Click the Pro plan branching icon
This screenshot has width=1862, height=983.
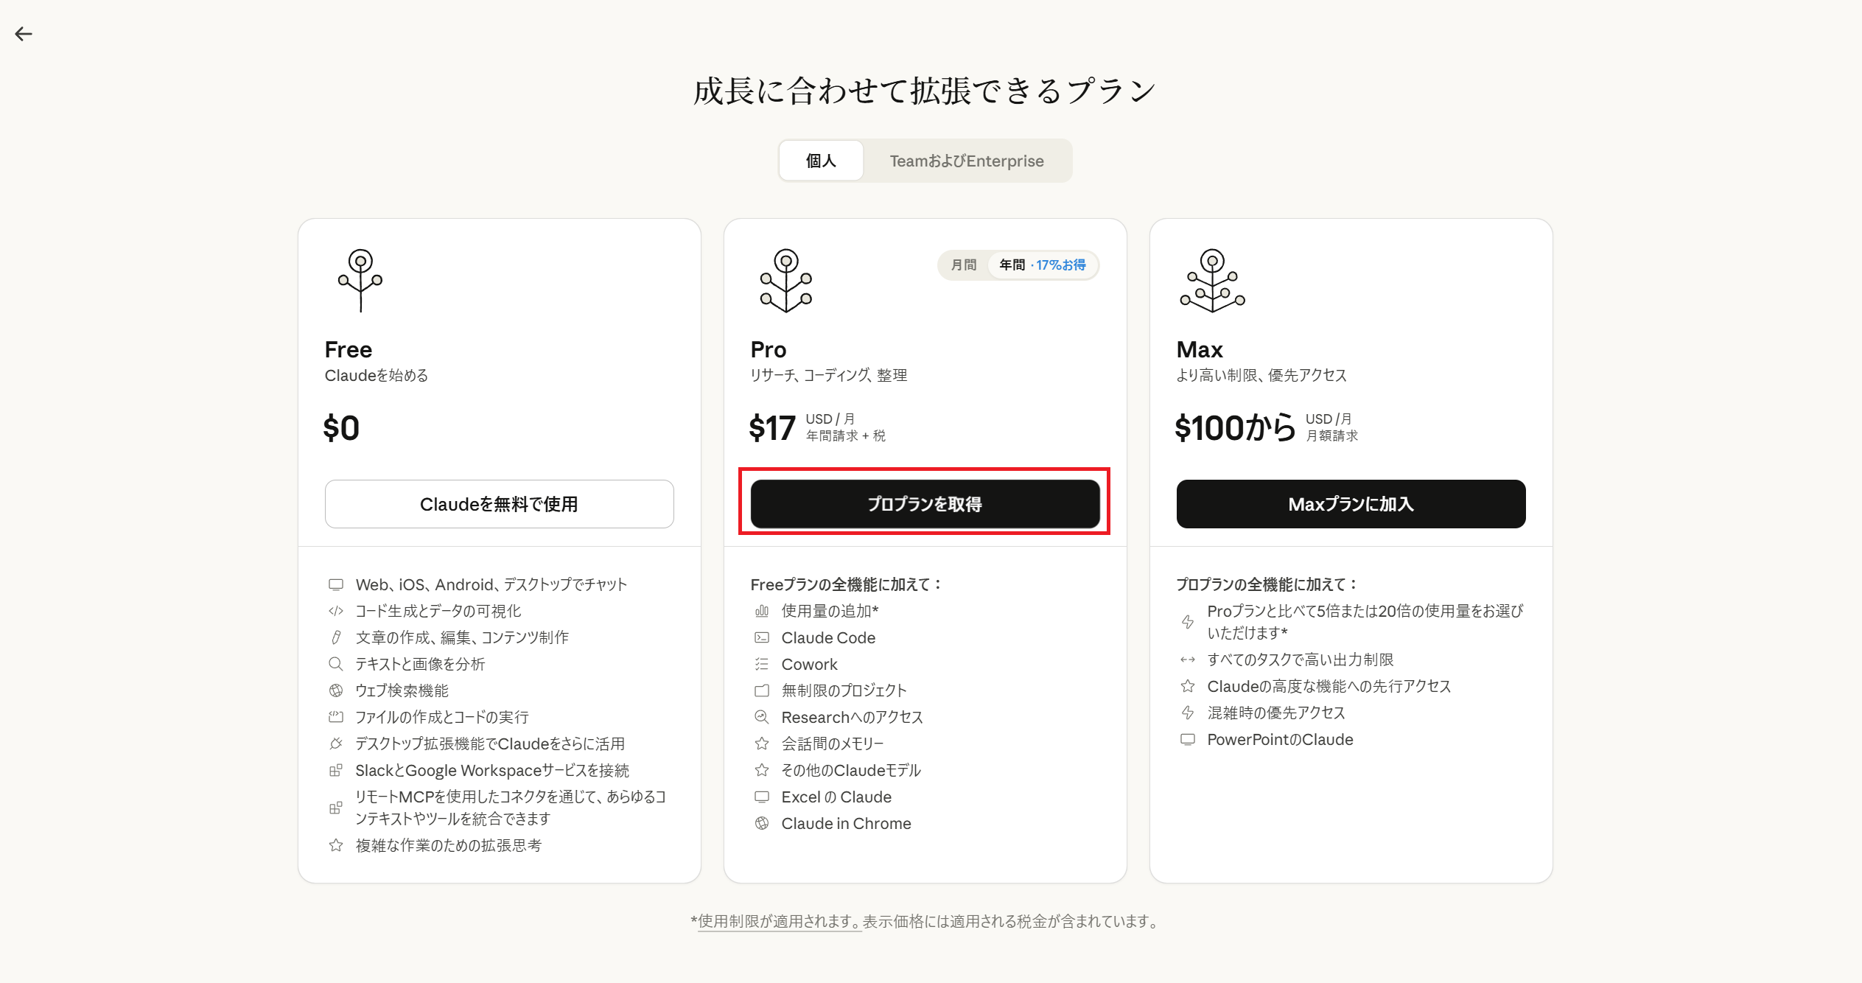[786, 280]
